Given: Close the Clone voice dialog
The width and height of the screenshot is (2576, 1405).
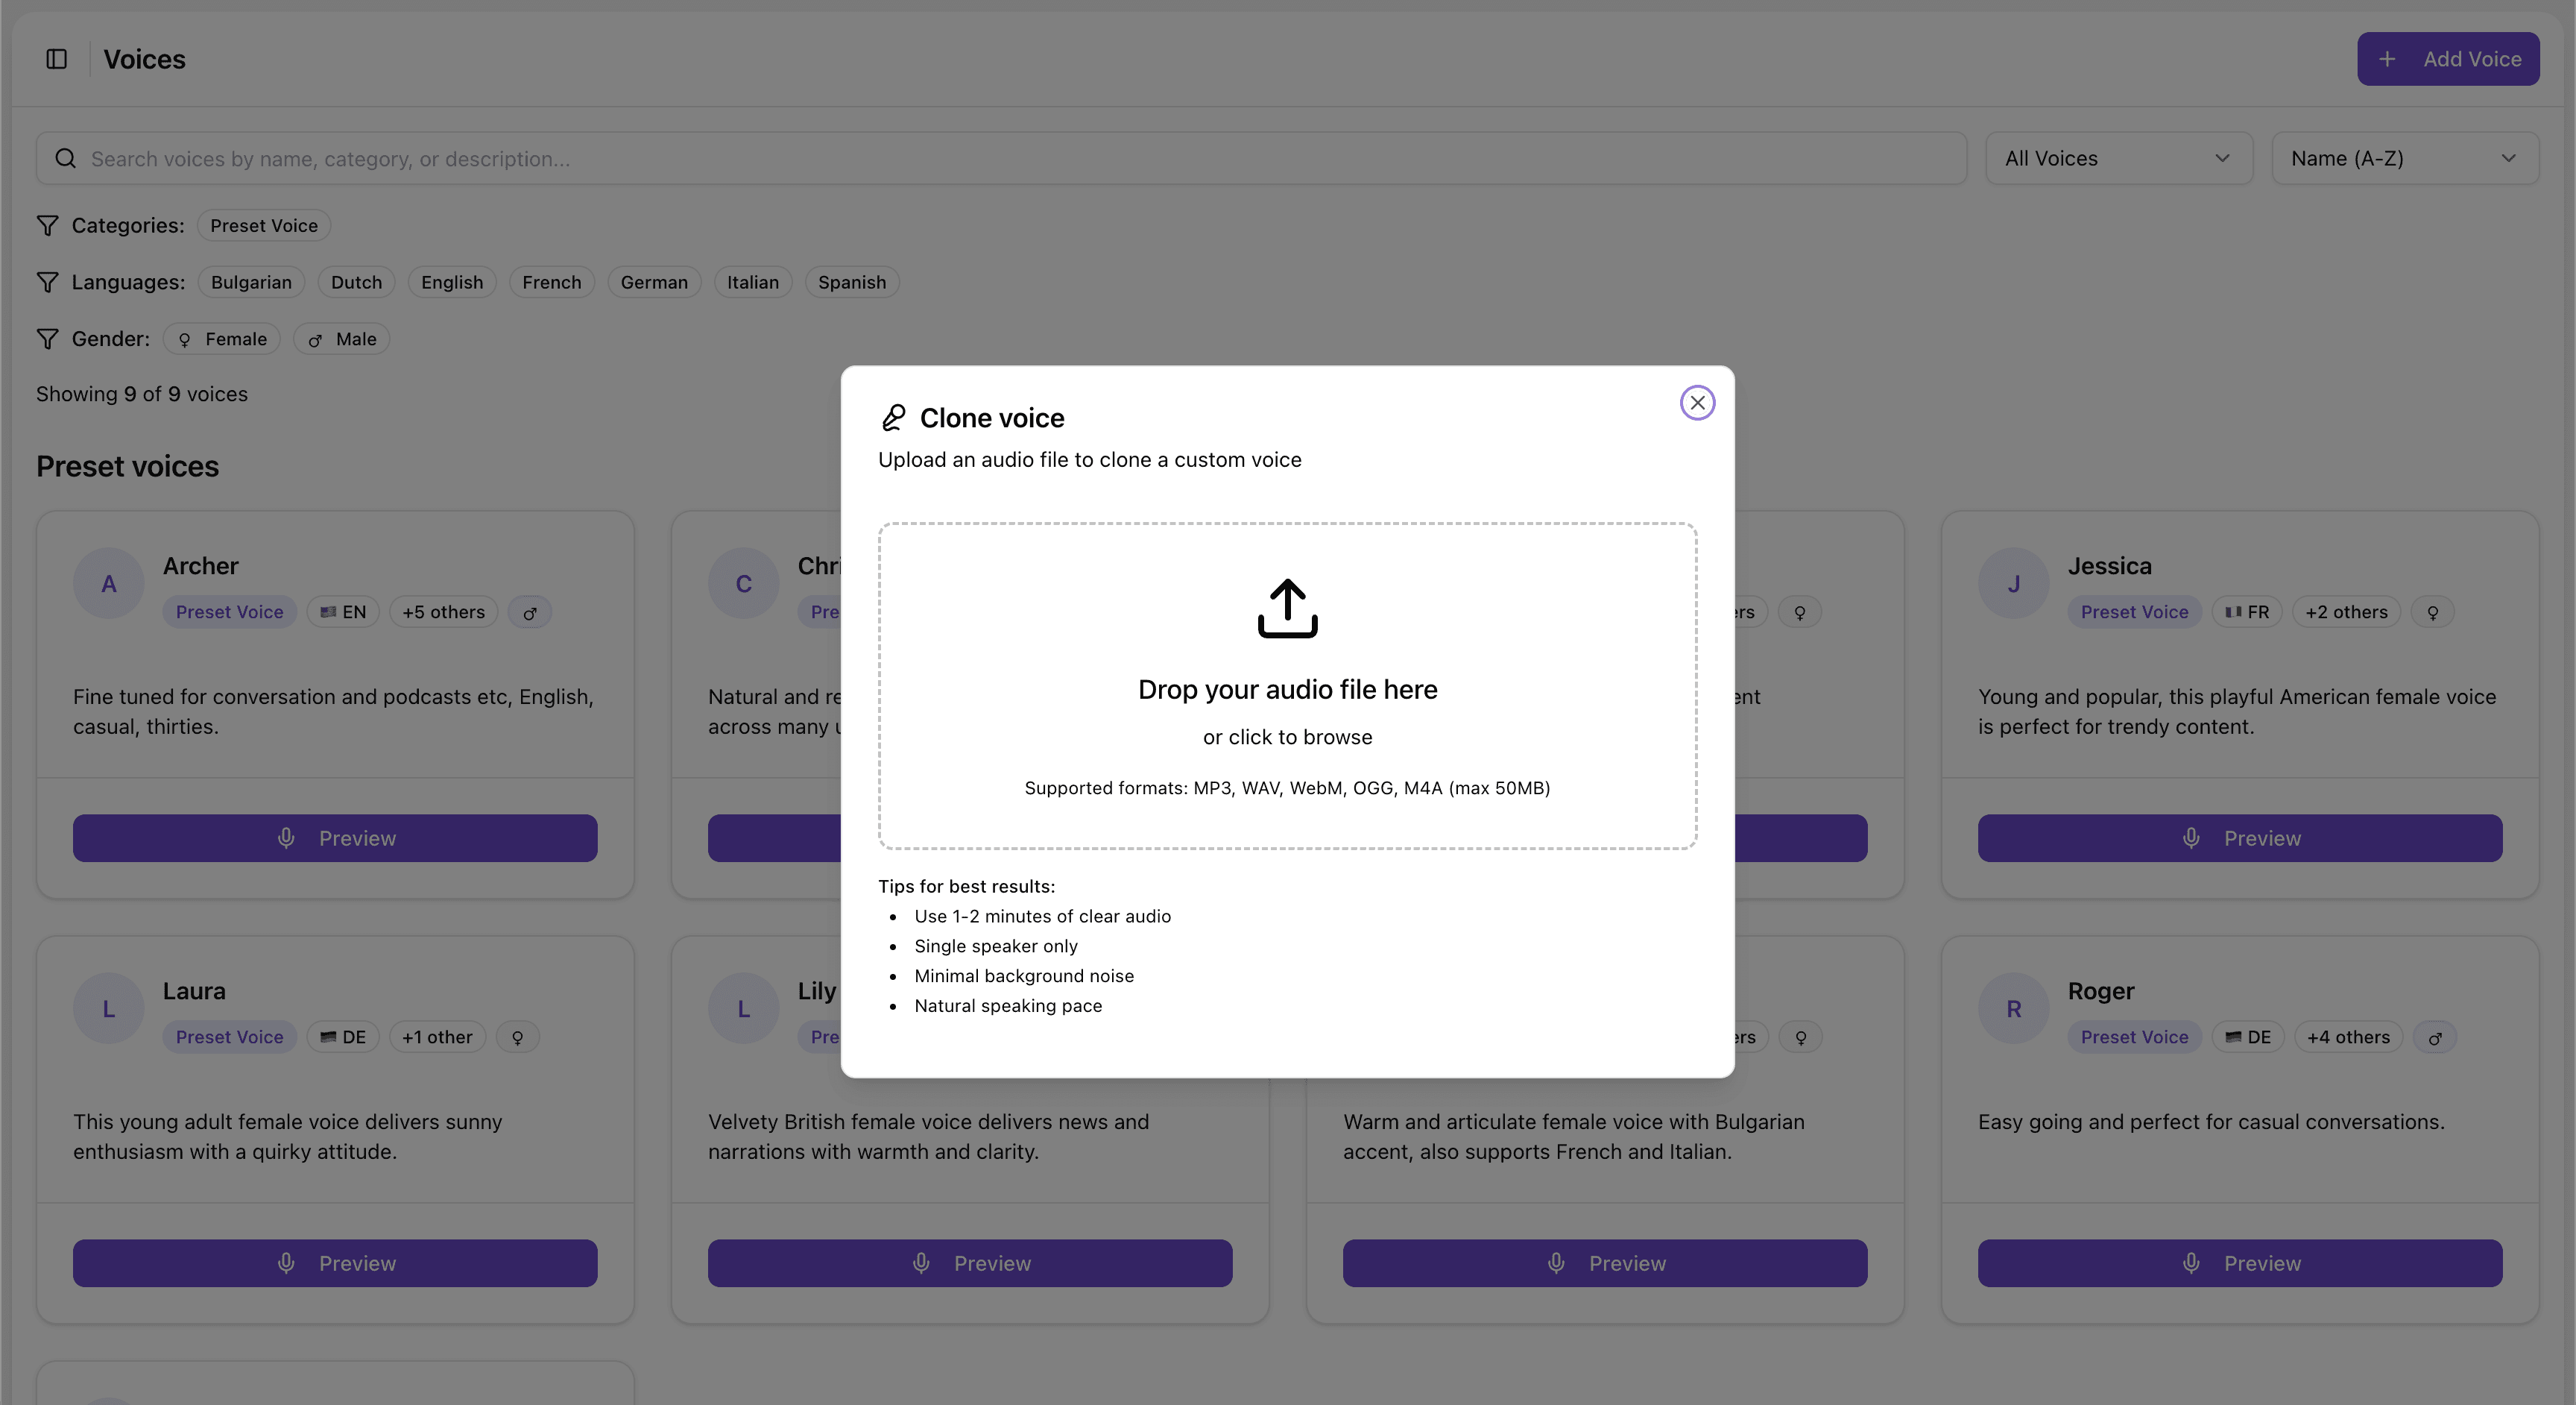Looking at the screenshot, I should tap(1697, 403).
